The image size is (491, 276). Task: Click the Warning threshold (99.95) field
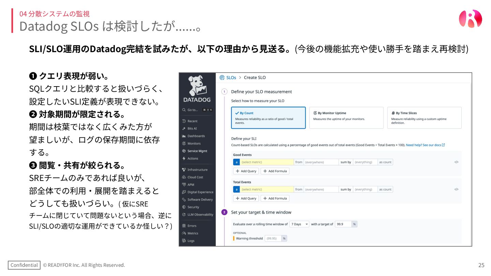(x=273, y=239)
